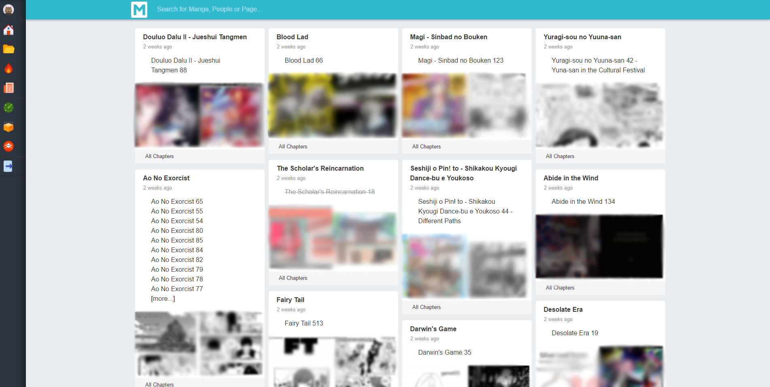Image resolution: width=770 pixels, height=387 pixels.
Task: Go to the Home house icon
Action: tap(8, 30)
